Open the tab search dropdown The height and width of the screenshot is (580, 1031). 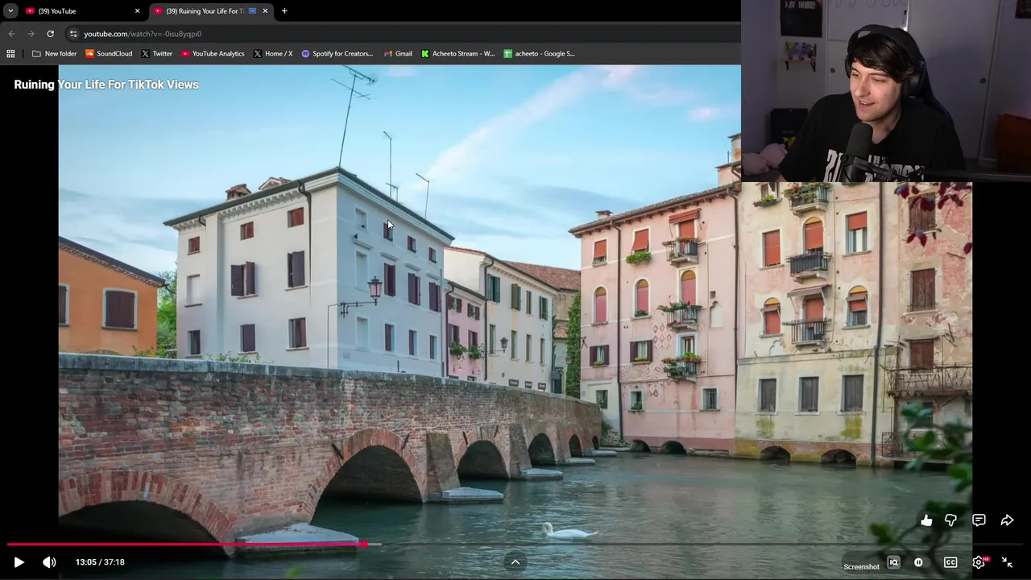tap(10, 11)
